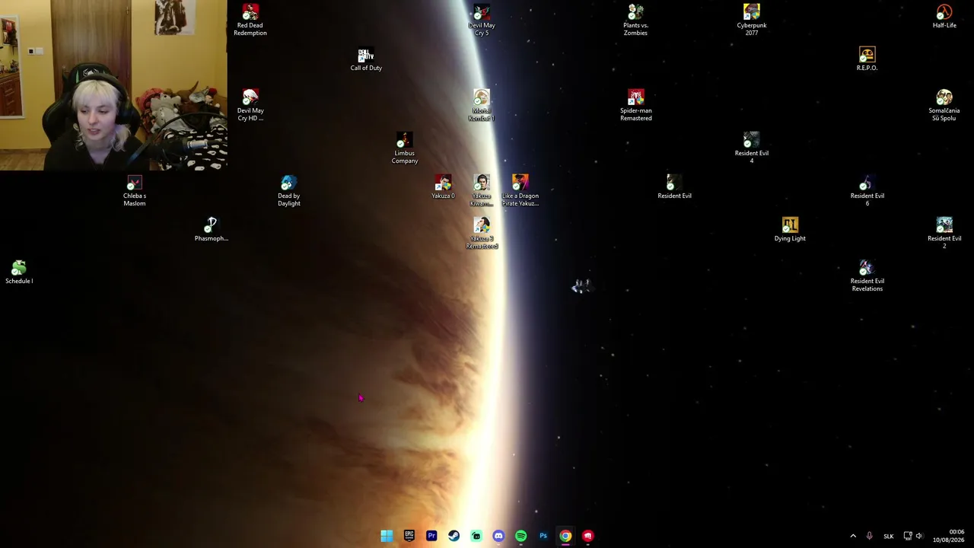This screenshot has width=974, height=548.
Task: Launch Photoshop from the taskbar
Action: [x=543, y=536]
